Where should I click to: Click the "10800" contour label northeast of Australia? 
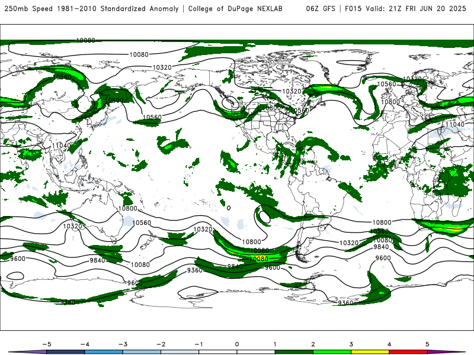[127, 208]
